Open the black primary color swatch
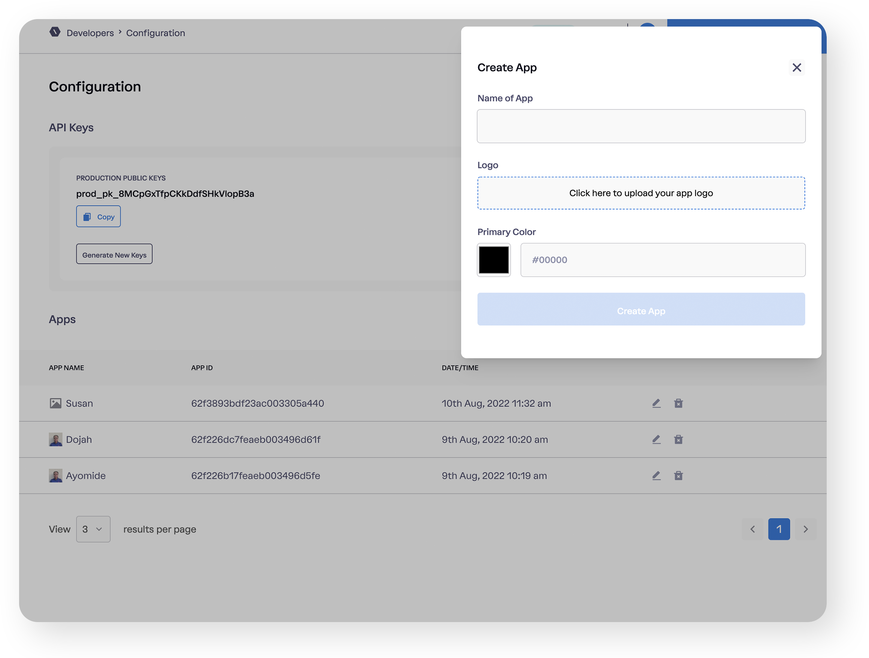Image resolution: width=869 pixels, height=658 pixels. click(493, 260)
